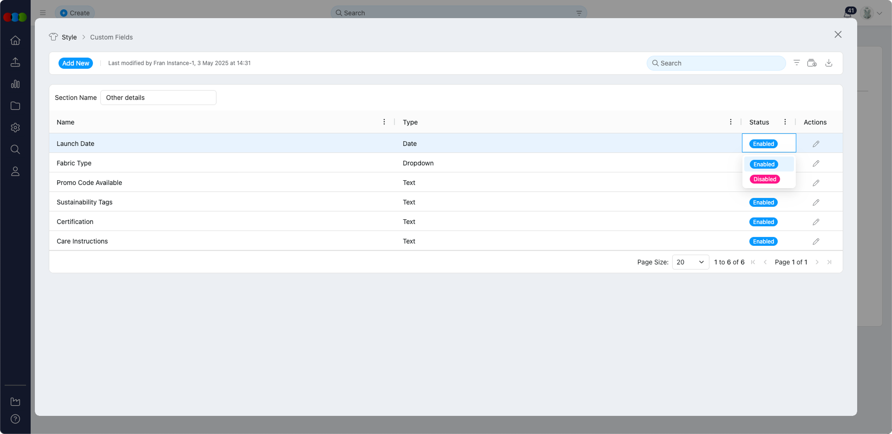Open the audit history icon next to filters
Image resolution: width=892 pixels, height=434 pixels.
[x=812, y=63]
